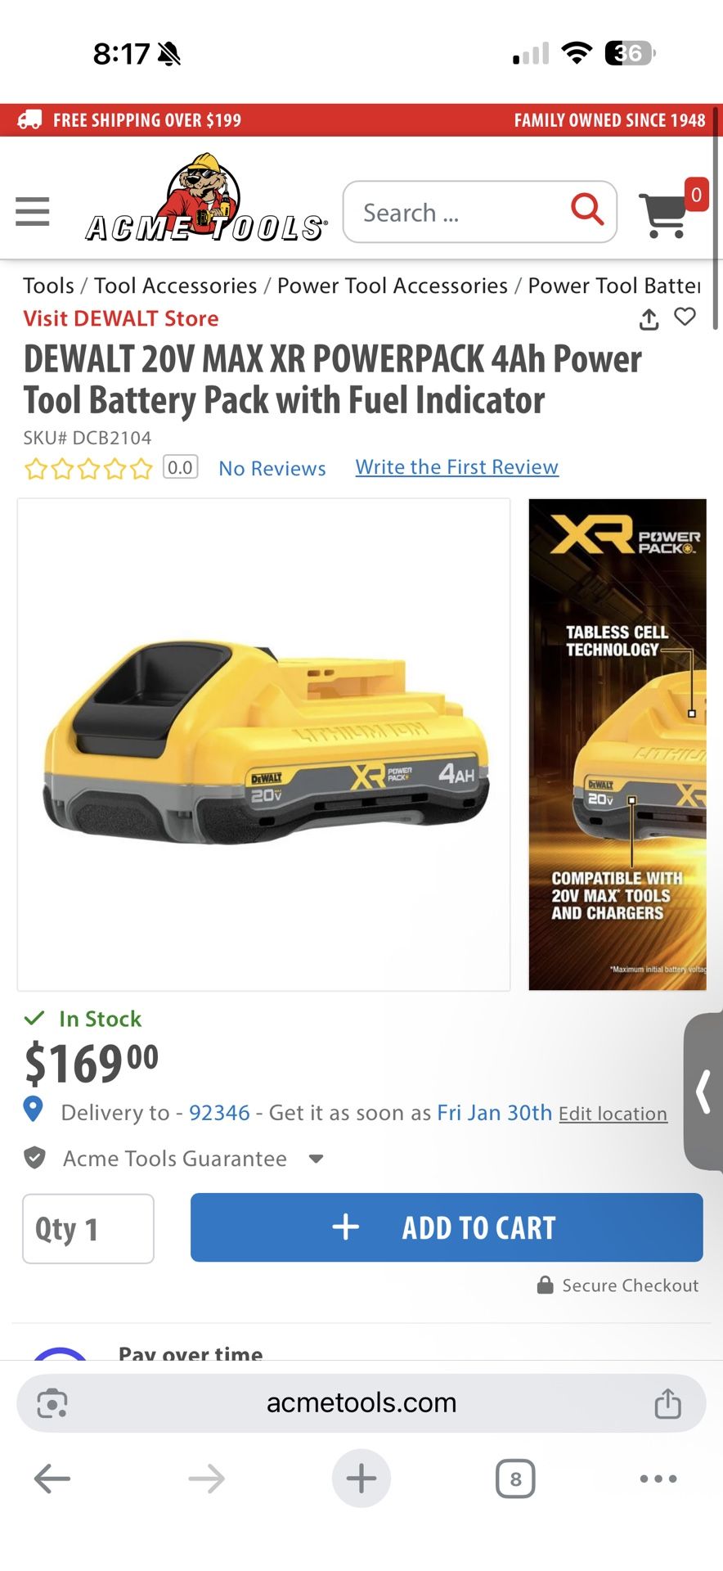Tap the blue location pin icon
Viewport: 723px width, 1571px height.
[33, 1109]
